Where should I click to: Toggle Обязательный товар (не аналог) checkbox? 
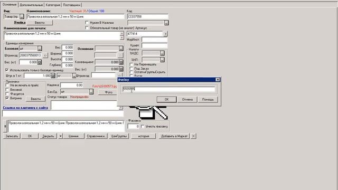point(87,28)
